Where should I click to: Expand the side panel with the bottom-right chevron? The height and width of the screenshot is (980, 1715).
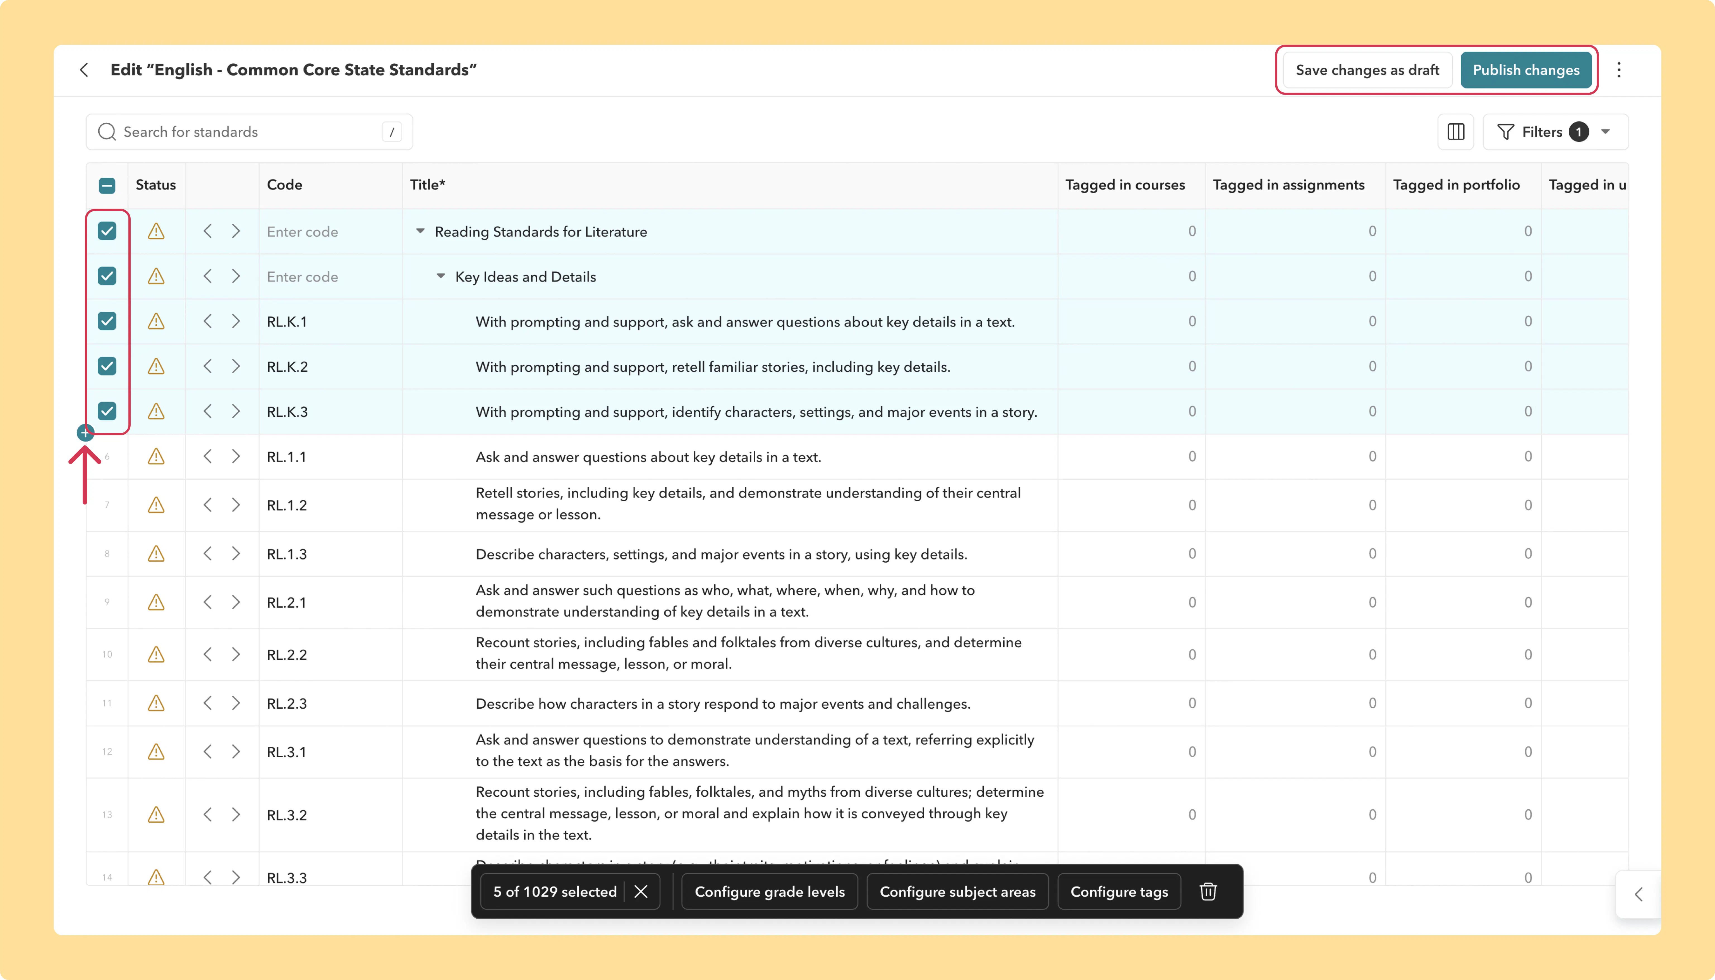click(x=1639, y=895)
